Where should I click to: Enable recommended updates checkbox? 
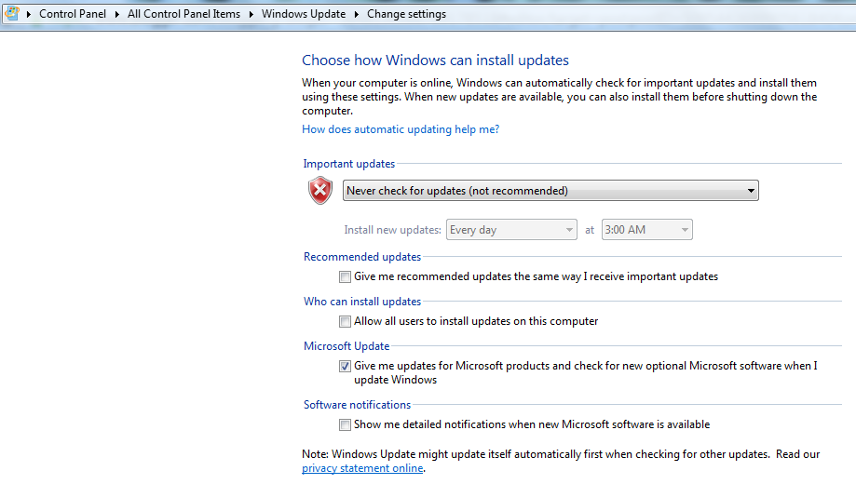[x=345, y=276]
